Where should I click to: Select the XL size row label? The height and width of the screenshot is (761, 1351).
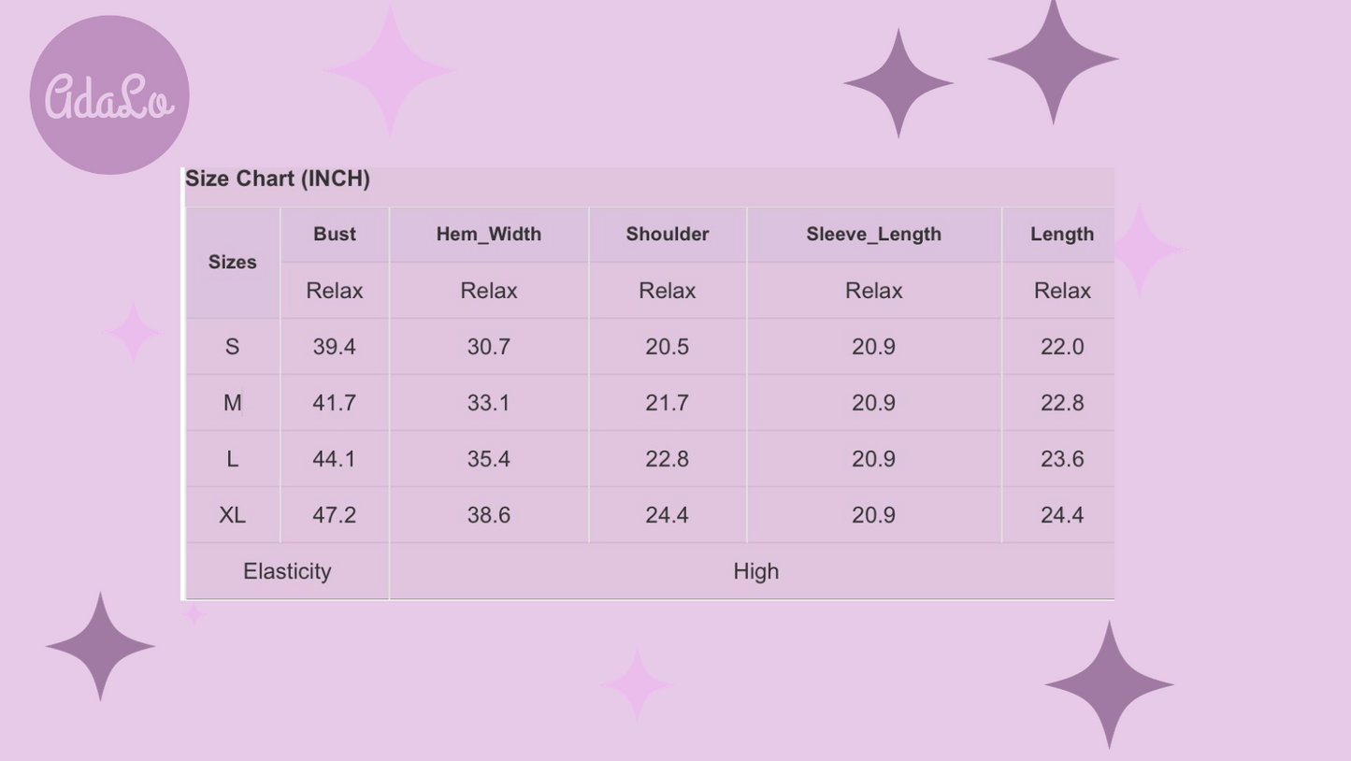tap(232, 515)
